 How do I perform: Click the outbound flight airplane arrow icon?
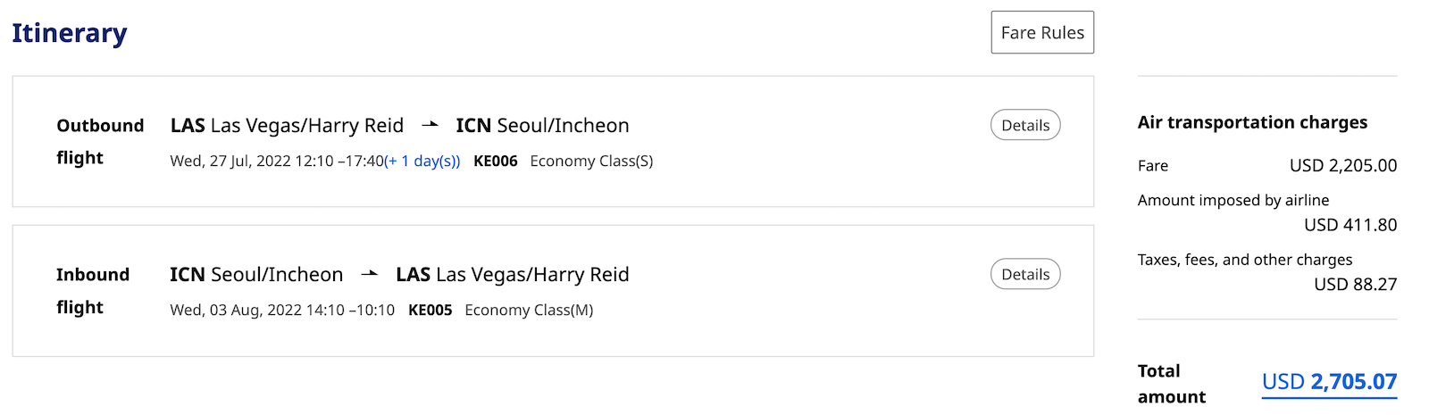point(430,126)
